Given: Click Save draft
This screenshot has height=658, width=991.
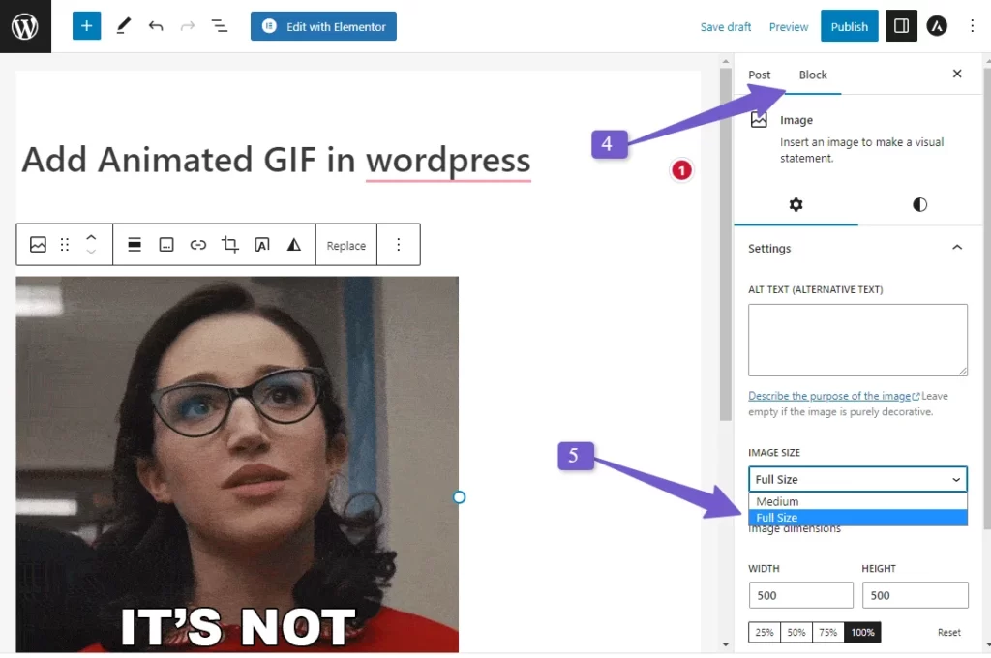Looking at the screenshot, I should [x=726, y=26].
